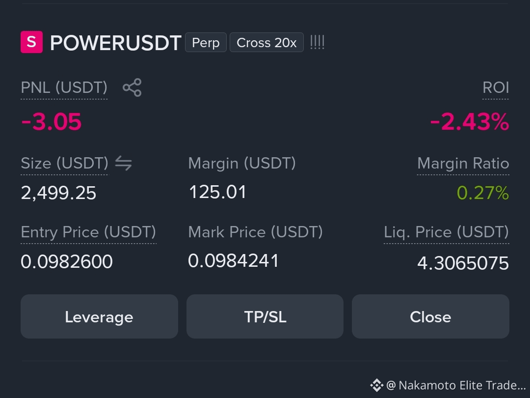Click the Liq. Price (USDT) label
This screenshot has width=530, height=398.
point(447,232)
